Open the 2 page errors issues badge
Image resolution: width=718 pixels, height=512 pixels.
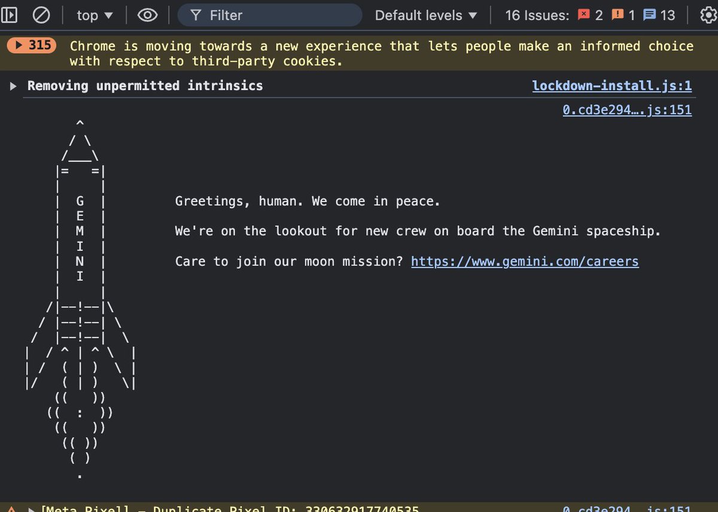(590, 15)
